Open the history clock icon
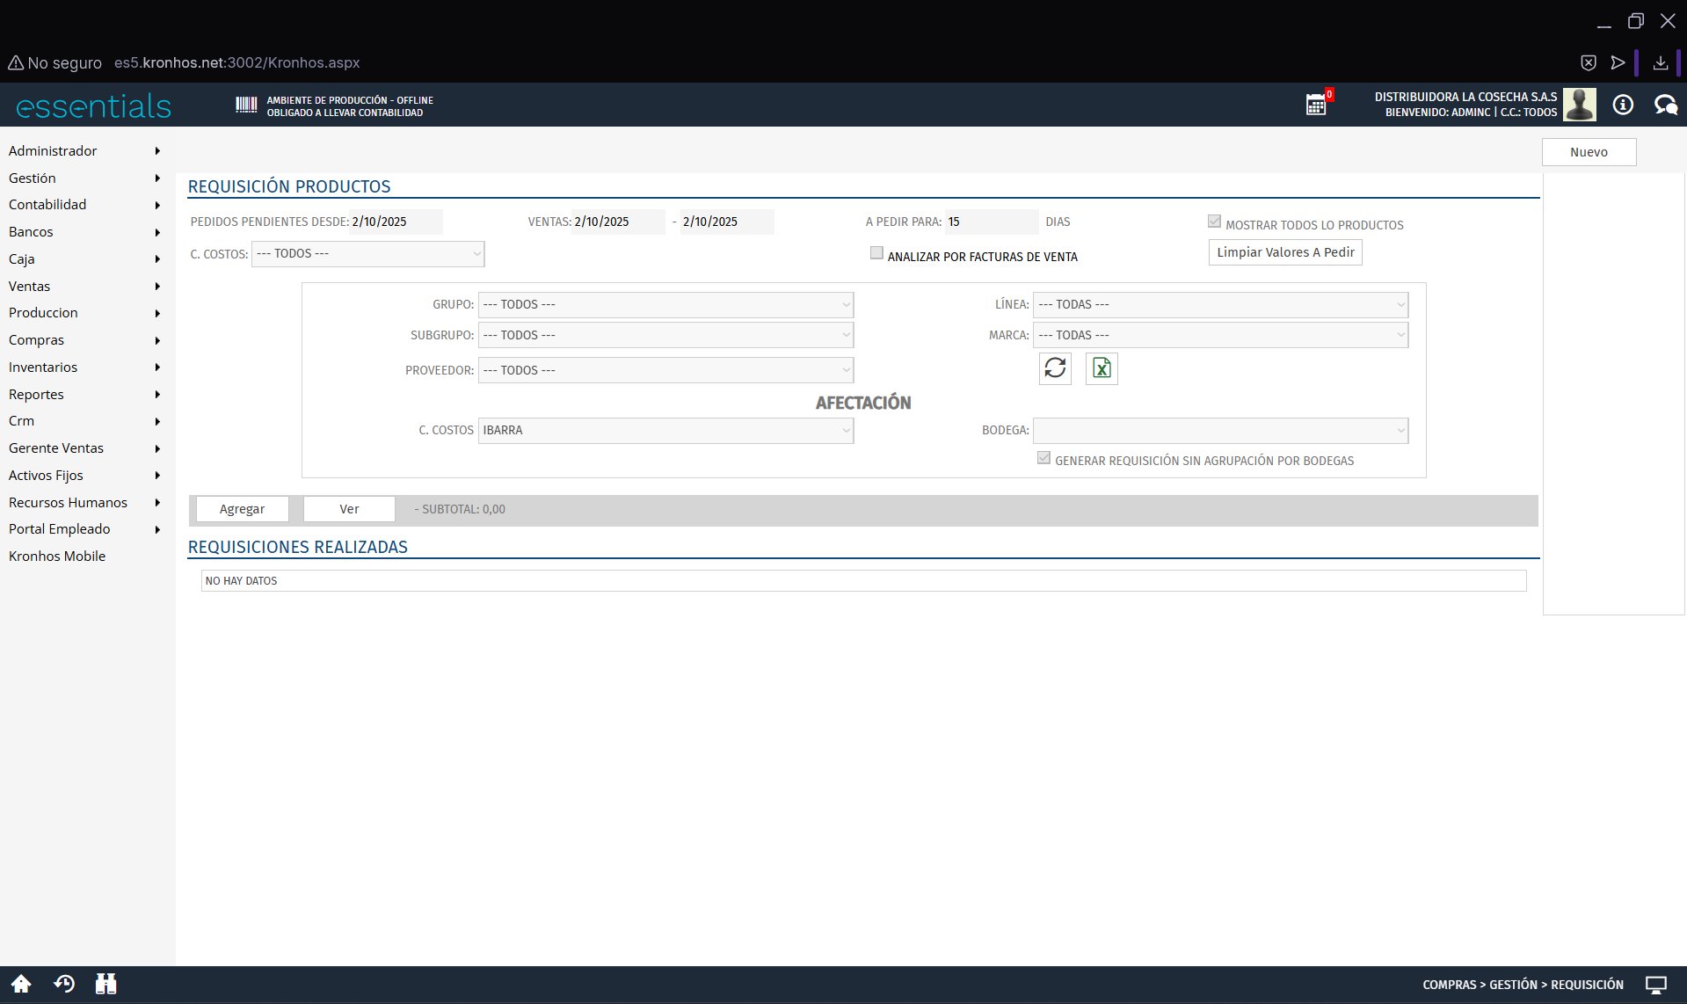1687x1004 pixels. [x=64, y=984]
